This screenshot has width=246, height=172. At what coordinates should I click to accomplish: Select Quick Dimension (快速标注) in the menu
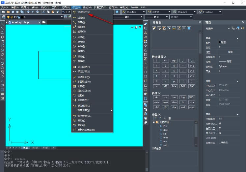coord(92,12)
